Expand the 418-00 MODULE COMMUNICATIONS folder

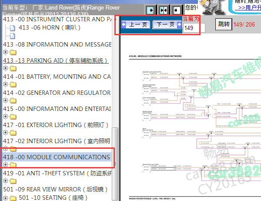pyautogui.click(x=5, y=164)
